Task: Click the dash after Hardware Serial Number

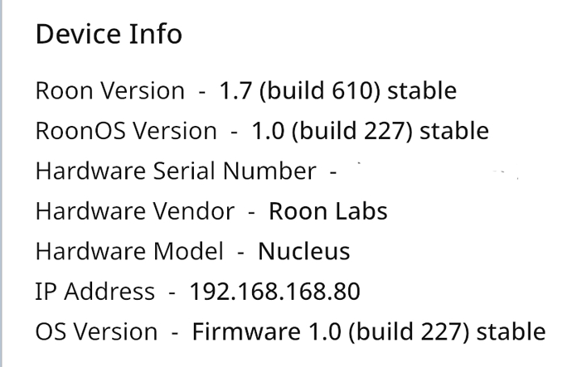Action: click(332, 172)
